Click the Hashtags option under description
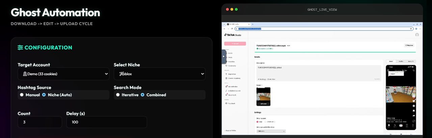The image size is (432, 138). [262, 79]
